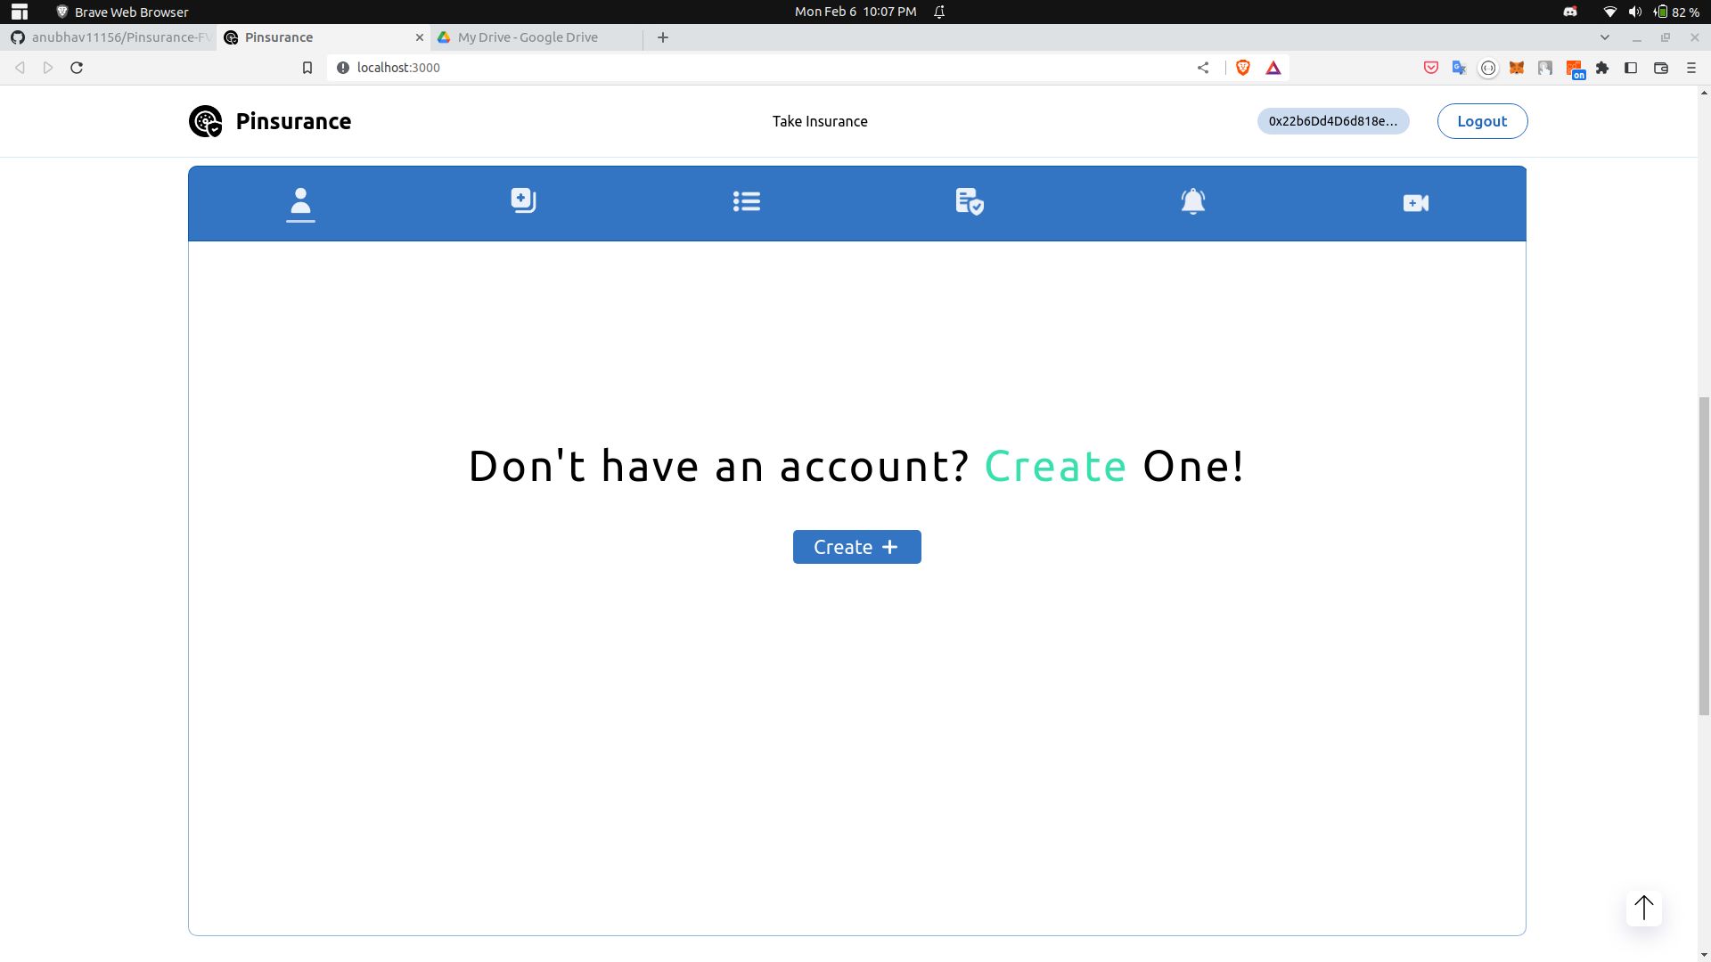Open the Wi-Fi system tray icon
The width and height of the screenshot is (1711, 962).
(x=1609, y=12)
